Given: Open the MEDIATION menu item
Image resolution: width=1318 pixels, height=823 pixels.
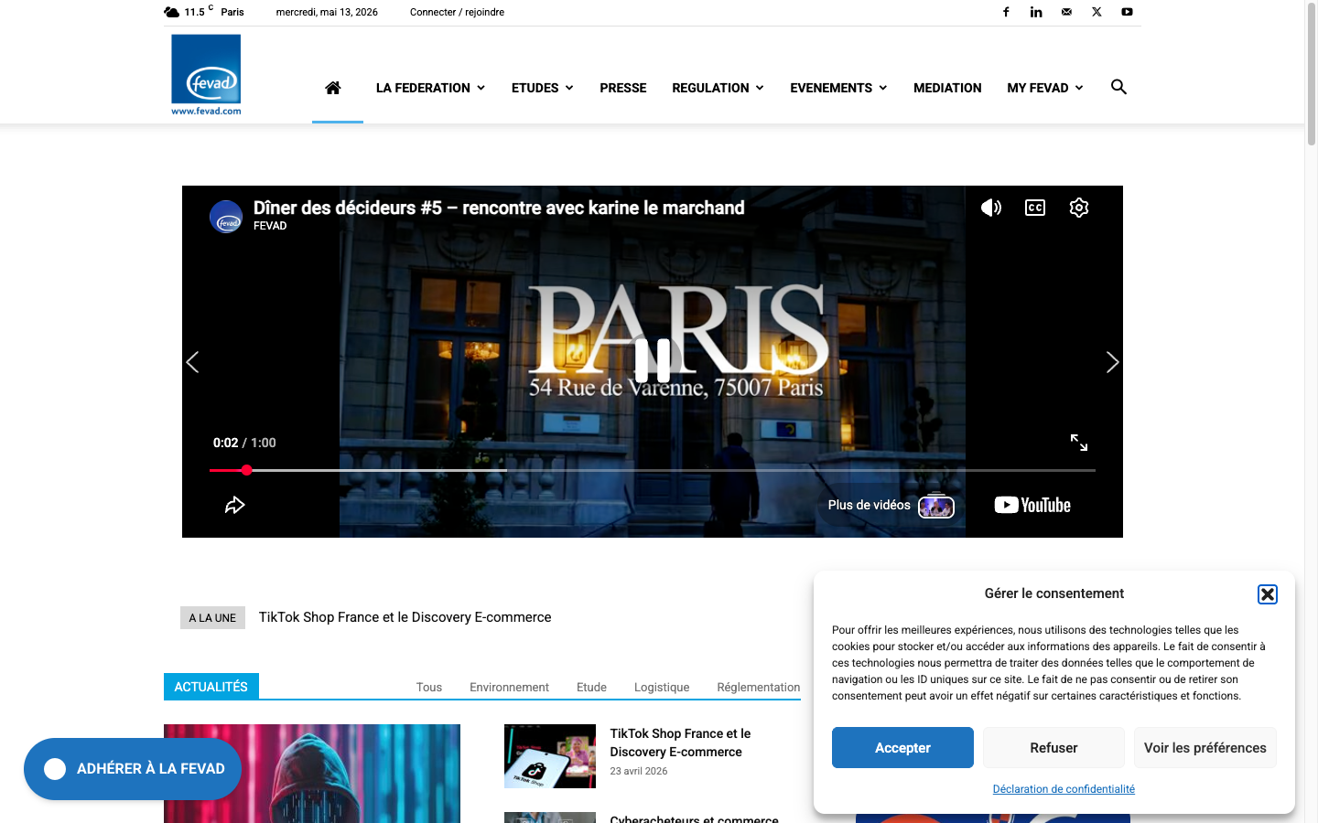Looking at the screenshot, I should tap(947, 88).
